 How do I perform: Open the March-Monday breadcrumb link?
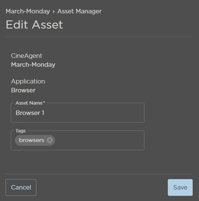coord(28,11)
